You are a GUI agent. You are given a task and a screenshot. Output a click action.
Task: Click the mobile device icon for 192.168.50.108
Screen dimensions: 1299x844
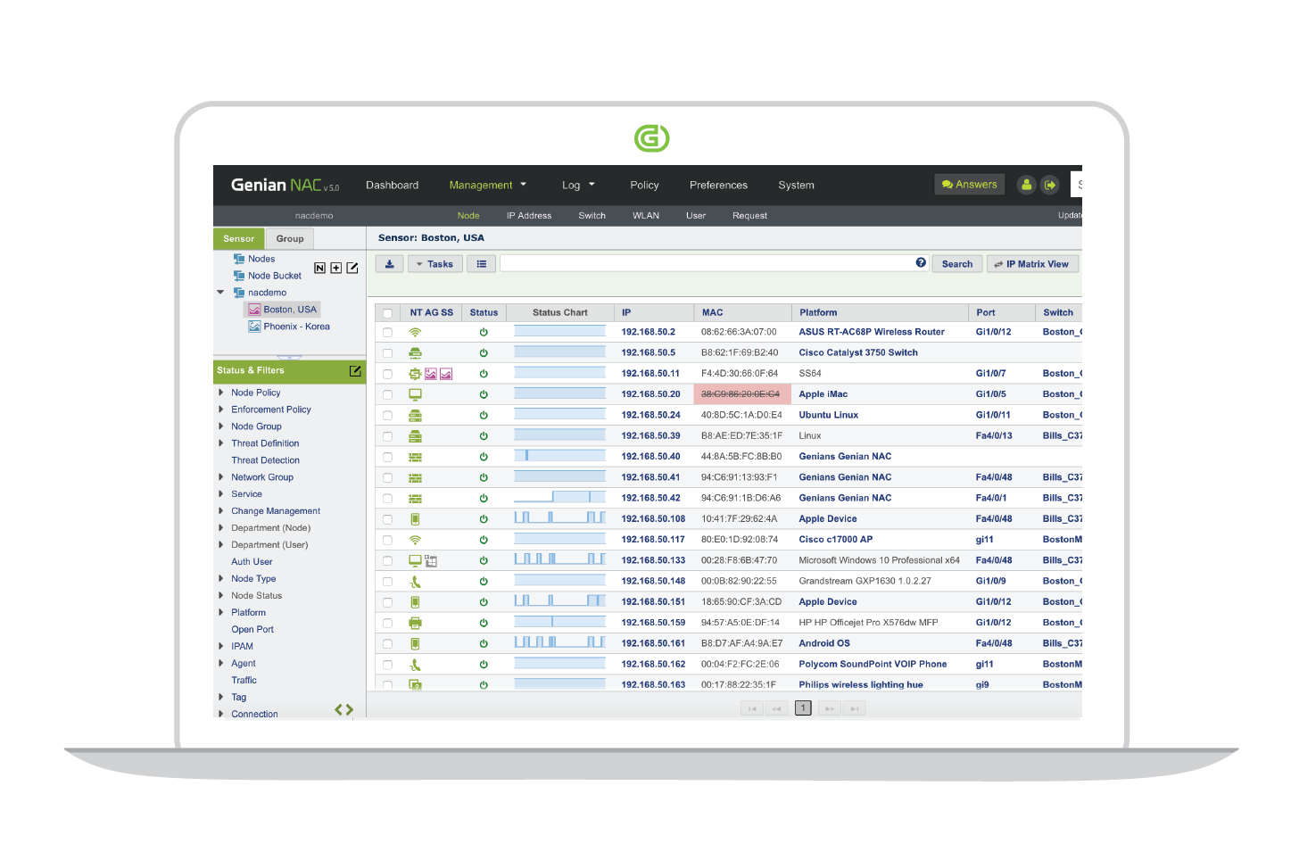click(415, 518)
